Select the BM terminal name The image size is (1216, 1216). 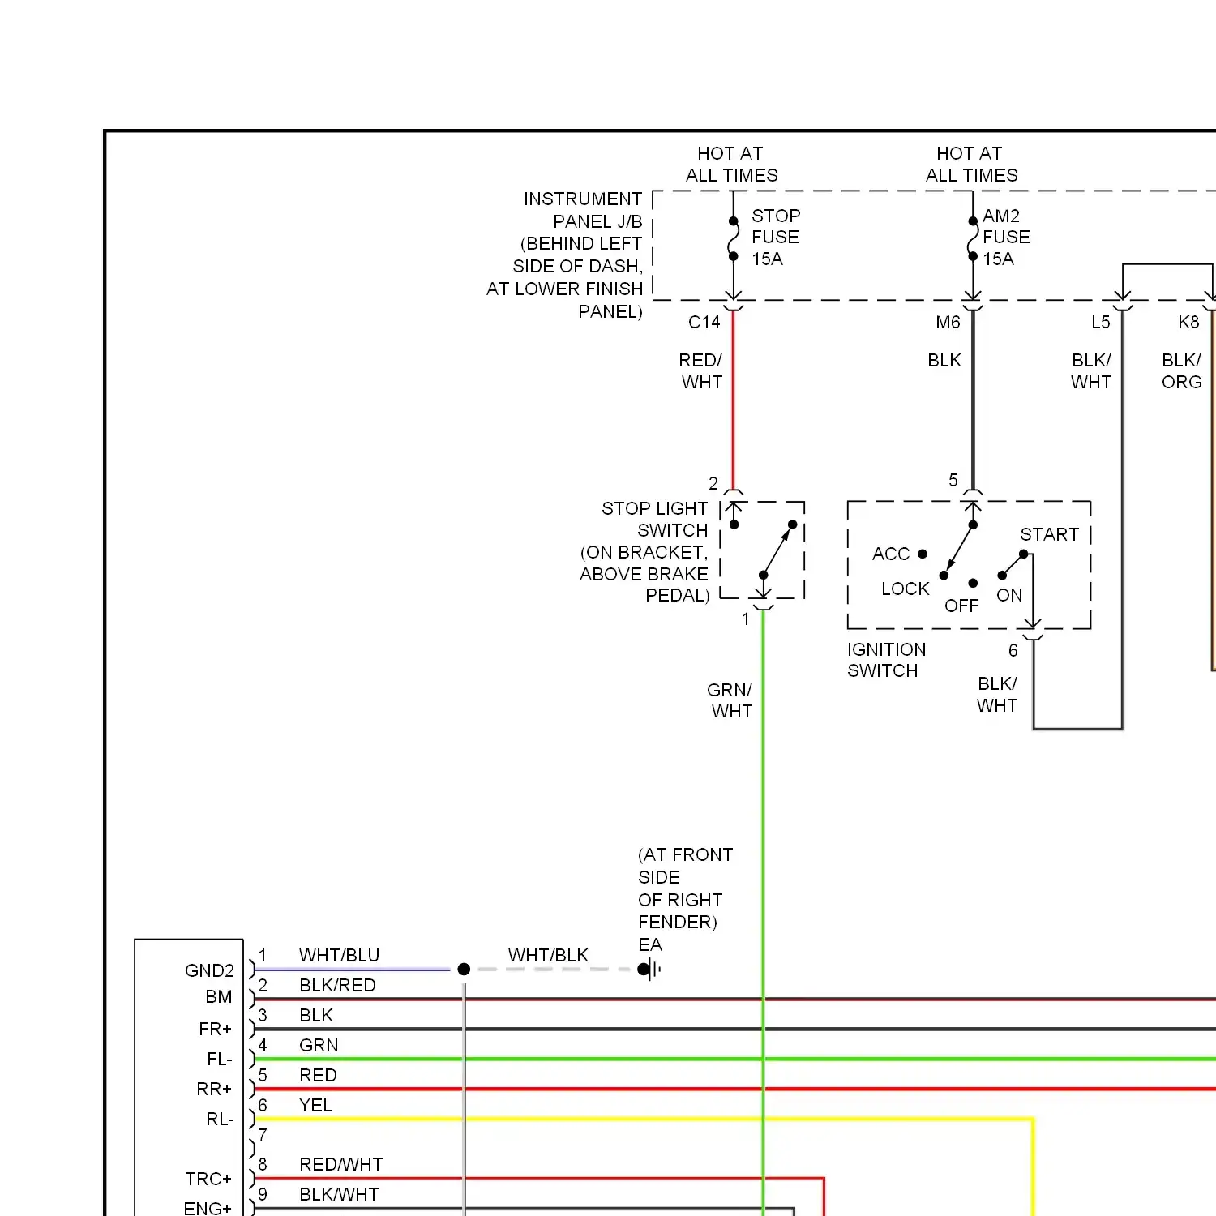[x=219, y=997]
